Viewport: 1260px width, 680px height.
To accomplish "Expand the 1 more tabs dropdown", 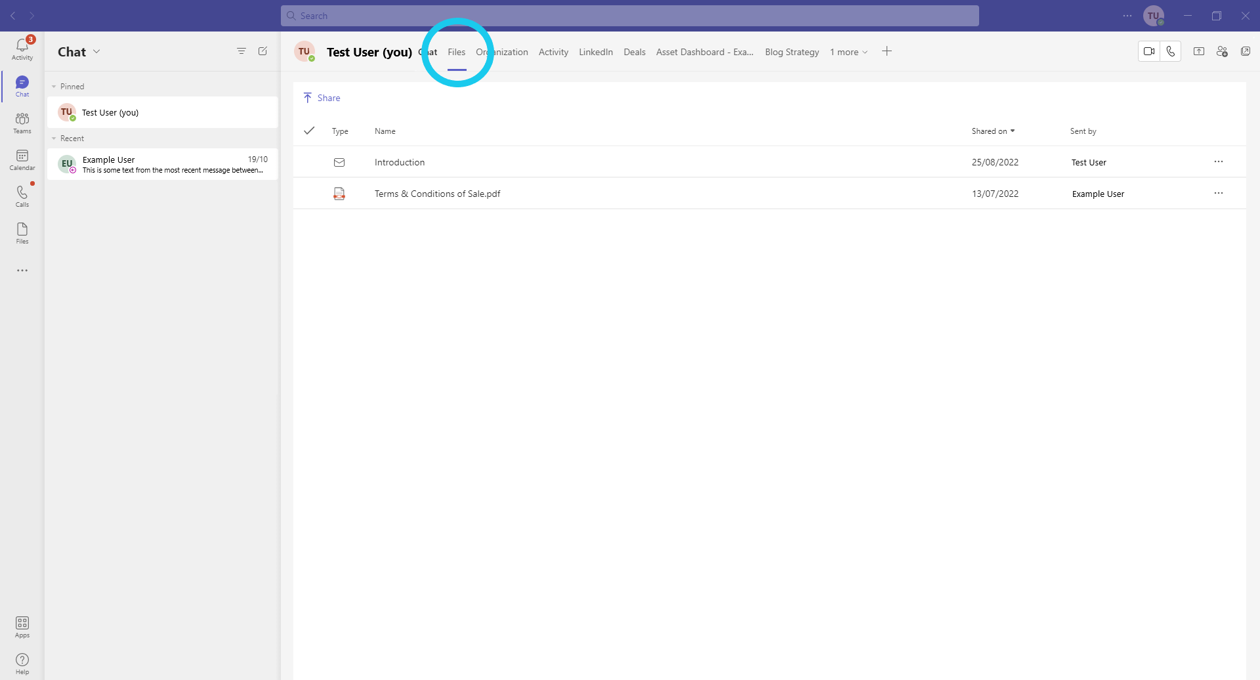I will click(849, 52).
